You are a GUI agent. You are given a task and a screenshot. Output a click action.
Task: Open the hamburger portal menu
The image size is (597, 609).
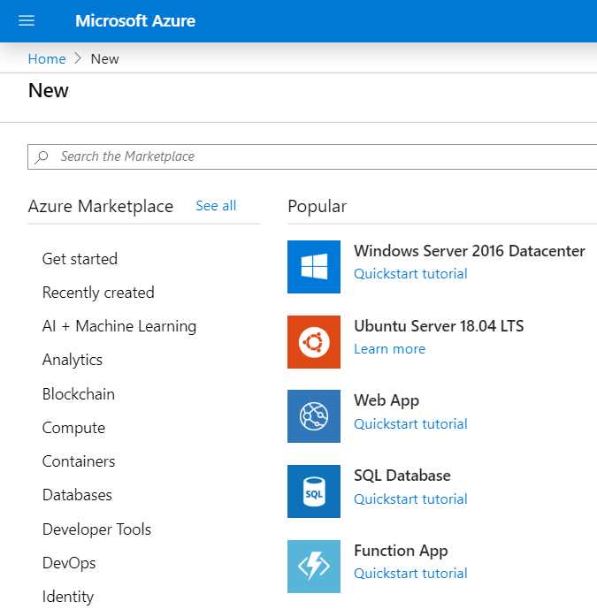[x=27, y=20]
